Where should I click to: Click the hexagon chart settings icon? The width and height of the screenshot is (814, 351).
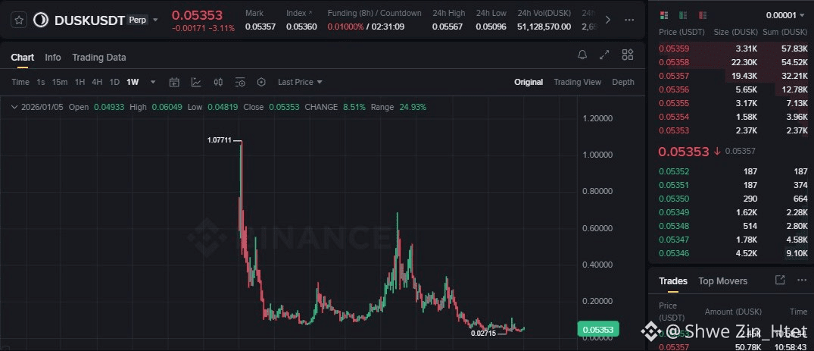[261, 82]
